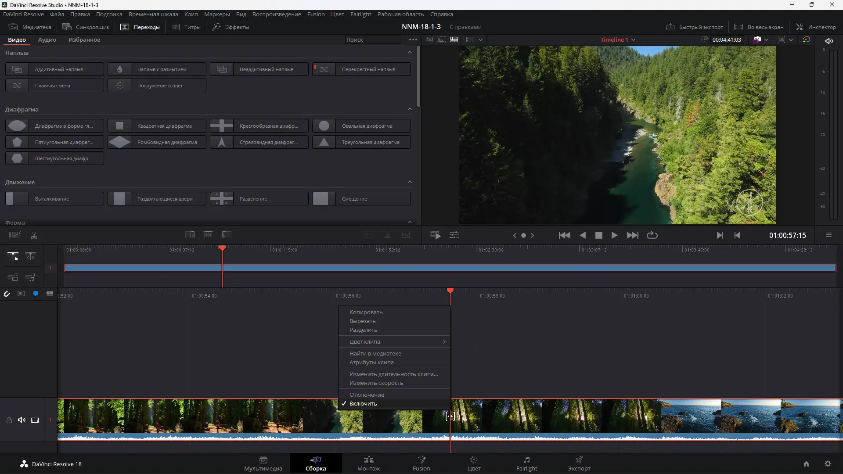Open the Воспроизведение menu
Viewport: 843px width, 474px height.
[276, 14]
